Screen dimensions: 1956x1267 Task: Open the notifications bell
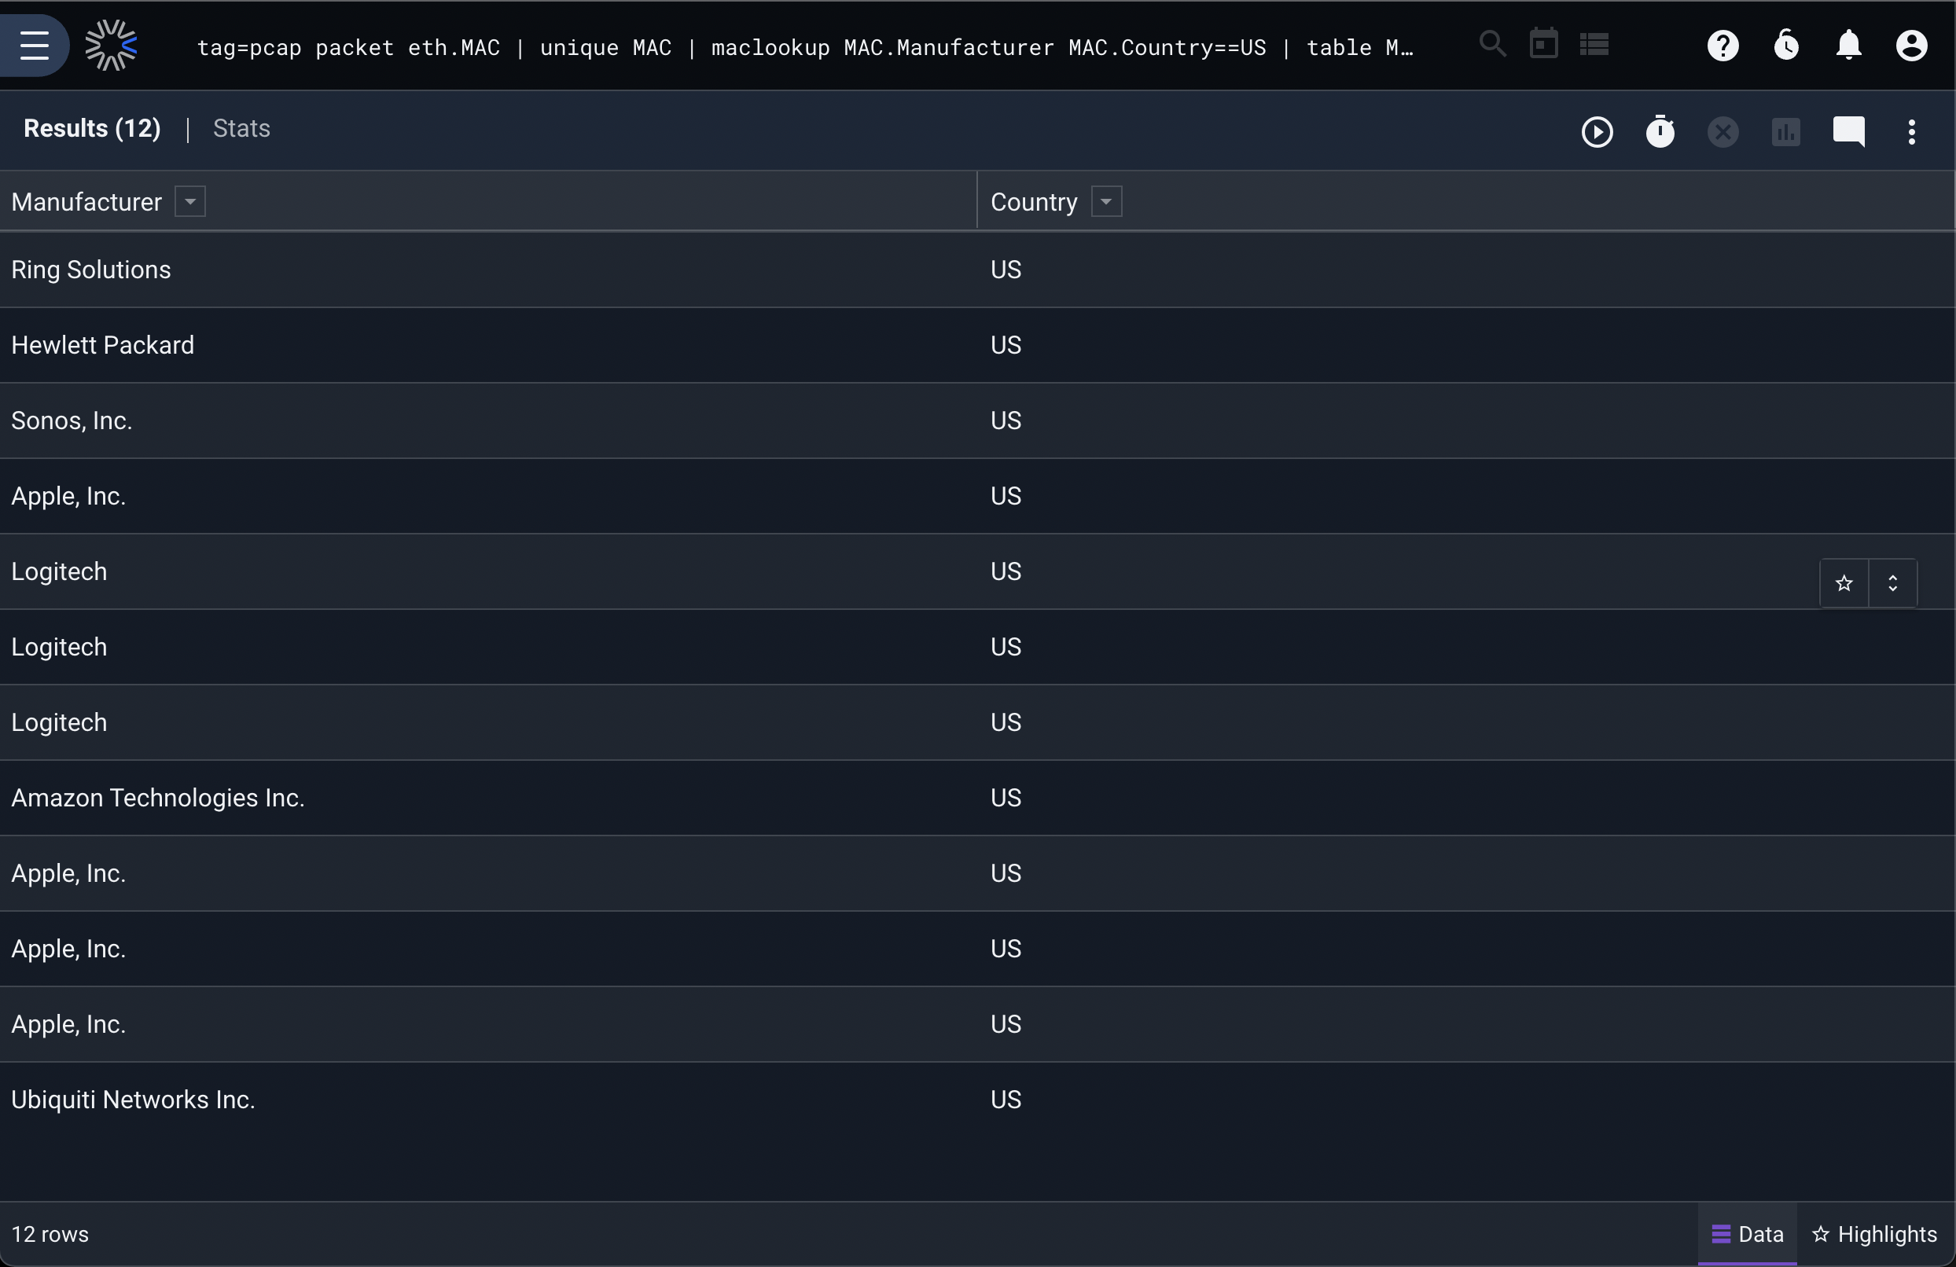click(x=1848, y=45)
